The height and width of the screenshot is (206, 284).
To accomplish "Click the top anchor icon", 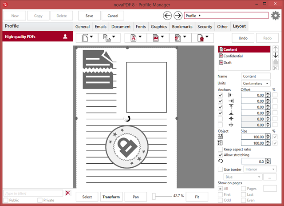I will tap(231, 107).
